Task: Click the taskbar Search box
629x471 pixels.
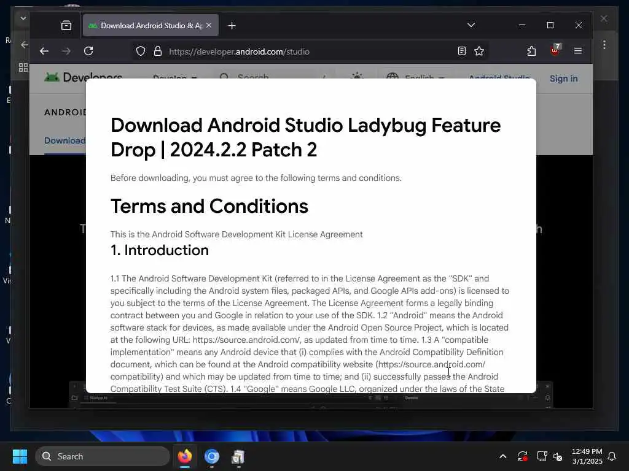Action: coord(103,456)
